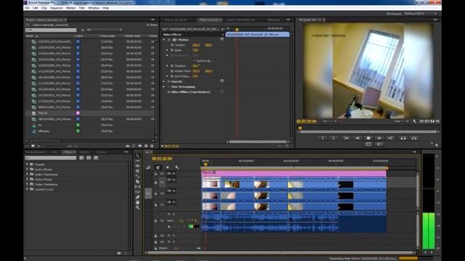Toggle the Uniform Scale checkbox
The width and height of the screenshot is (465, 261).
click(195, 61)
